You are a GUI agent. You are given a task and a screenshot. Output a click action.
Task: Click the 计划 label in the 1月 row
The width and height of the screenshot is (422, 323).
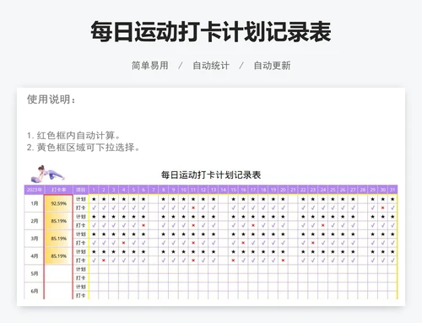(81, 199)
